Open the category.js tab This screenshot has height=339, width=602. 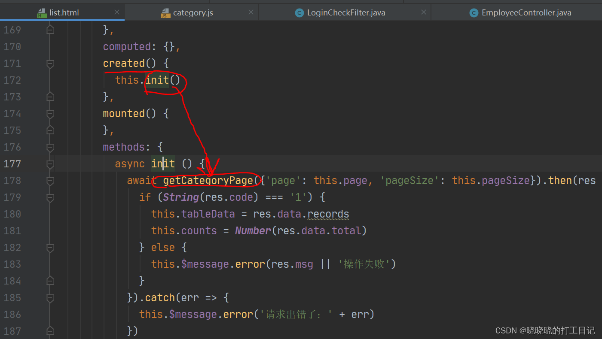tap(191, 12)
